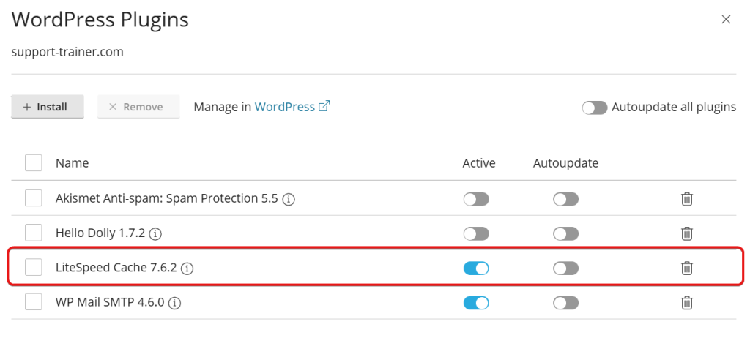Show LiteSpeed Cache plugin info icon

(x=187, y=268)
